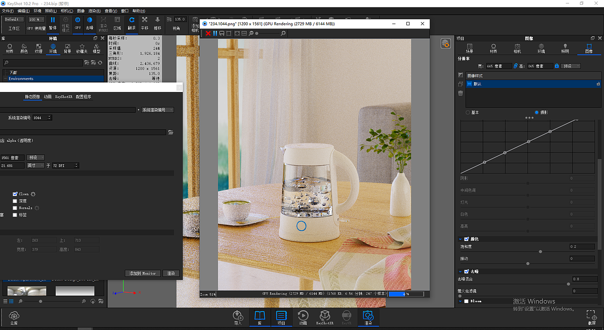The height and width of the screenshot is (330, 604).
Task: Adjust the 饱和度 saturation slider
Action: [540, 252]
